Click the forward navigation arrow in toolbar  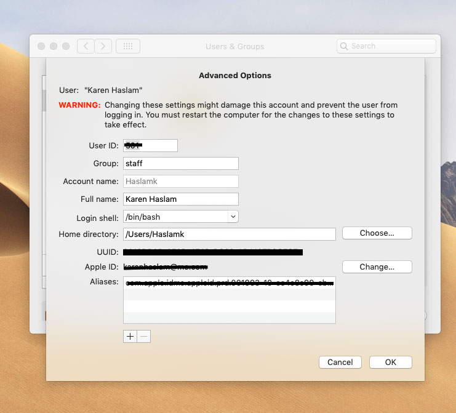103,46
